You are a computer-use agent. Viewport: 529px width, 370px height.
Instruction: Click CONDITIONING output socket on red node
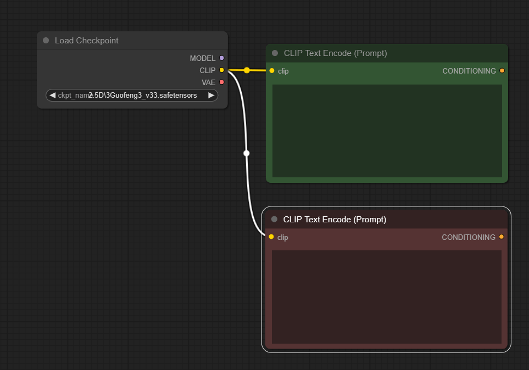pyautogui.click(x=502, y=237)
